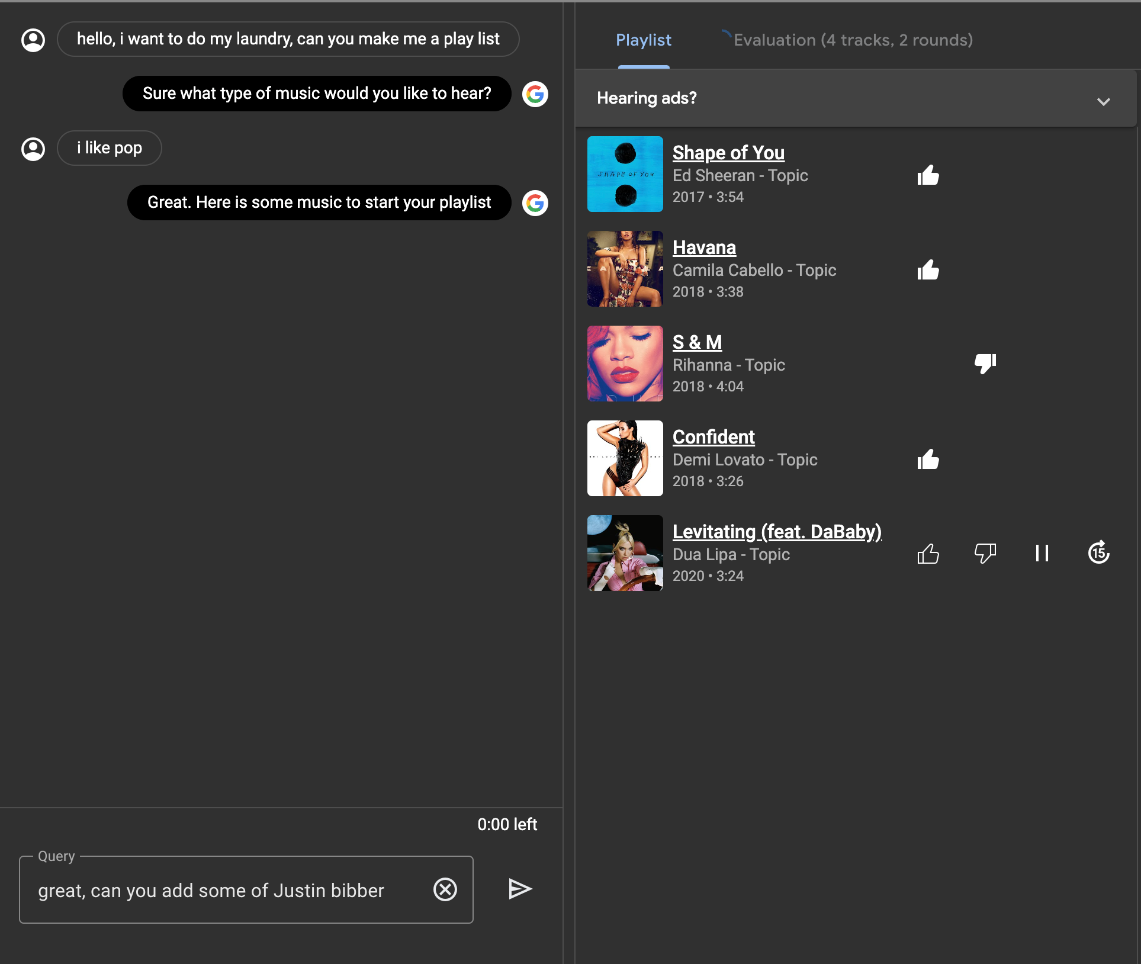Click the Google logo beside 'Great. Here is some music'
The height and width of the screenshot is (964, 1141).
(x=535, y=203)
